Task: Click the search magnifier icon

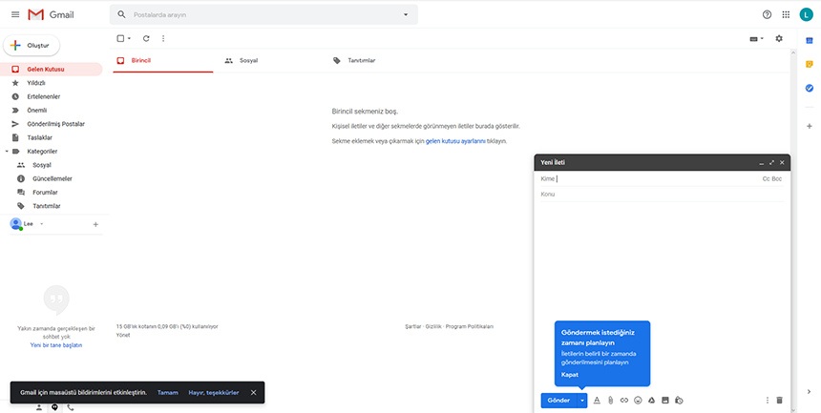Action: (121, 14)
